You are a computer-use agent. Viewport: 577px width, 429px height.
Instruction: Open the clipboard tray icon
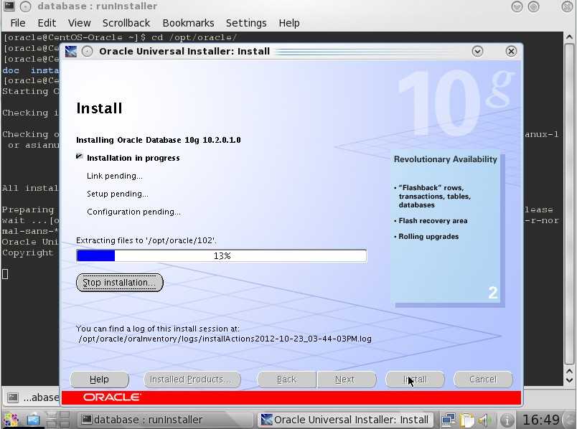[x=467, y=420]
